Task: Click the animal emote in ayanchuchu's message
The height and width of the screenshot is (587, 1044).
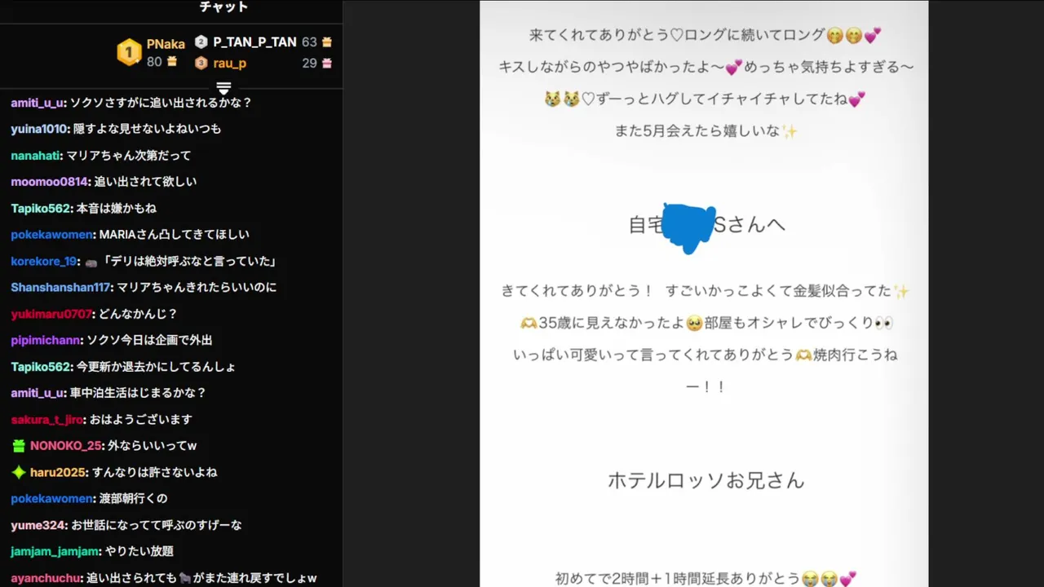Action: click(x=184, y=578)
